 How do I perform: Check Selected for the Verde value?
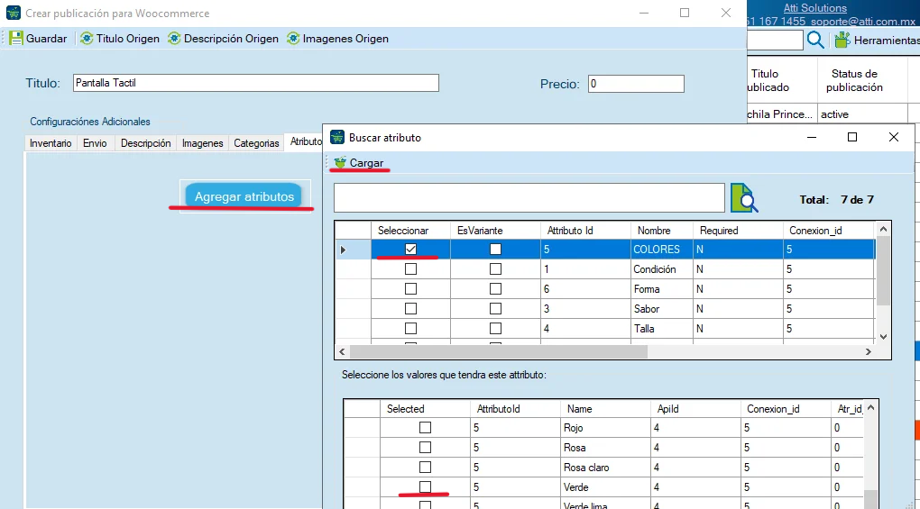coord(426,486)
